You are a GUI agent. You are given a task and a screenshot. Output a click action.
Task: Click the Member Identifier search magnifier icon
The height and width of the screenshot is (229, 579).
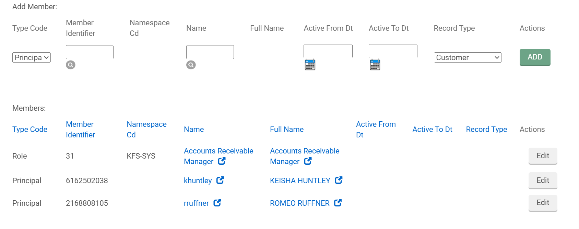tap(71, 65)
